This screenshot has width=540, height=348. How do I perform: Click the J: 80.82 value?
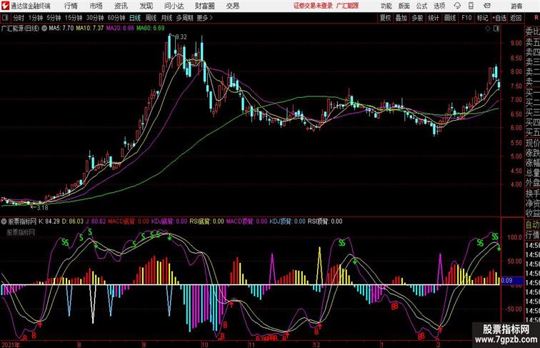96,222
